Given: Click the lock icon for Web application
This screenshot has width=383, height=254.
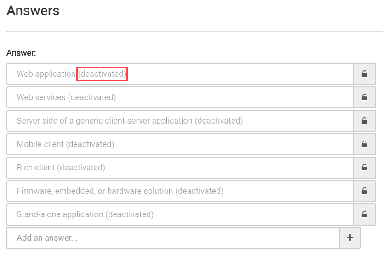Looking at the screenshot, I should pos(364,74).
